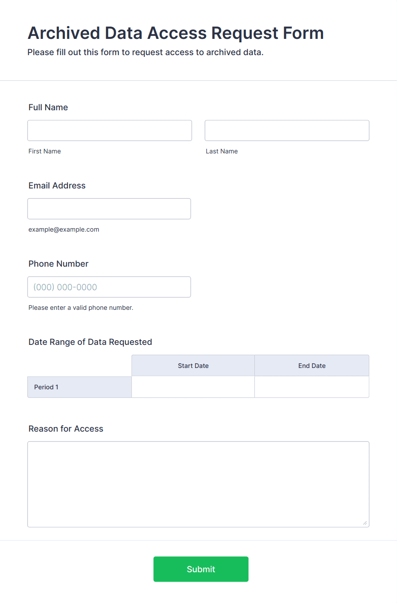This screenshot has height=603, width=397.
Task: Select the Phone Number field
Action: click(x=109, y=287)
